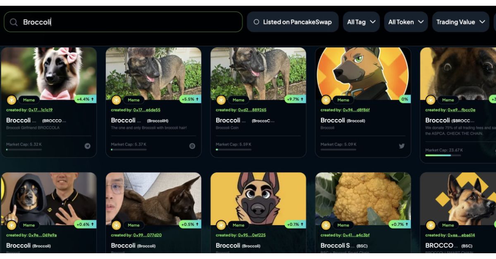Screen dimensions: 496x259
Task: Open Telegram icon on BROCCOLA card
Action: [88, 146]
